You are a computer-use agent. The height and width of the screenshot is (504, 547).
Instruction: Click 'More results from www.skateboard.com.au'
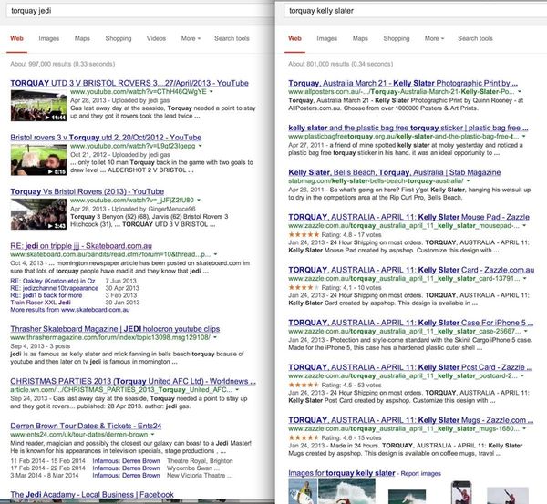[70, 310]
